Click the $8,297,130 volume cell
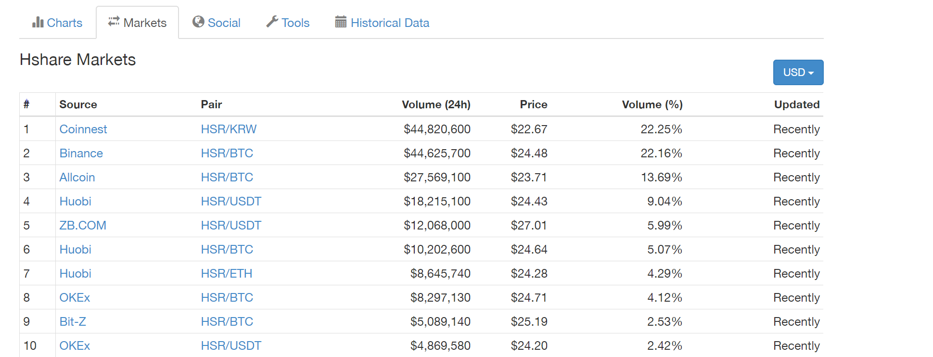The image size is (933, 357). coord(440,297)
